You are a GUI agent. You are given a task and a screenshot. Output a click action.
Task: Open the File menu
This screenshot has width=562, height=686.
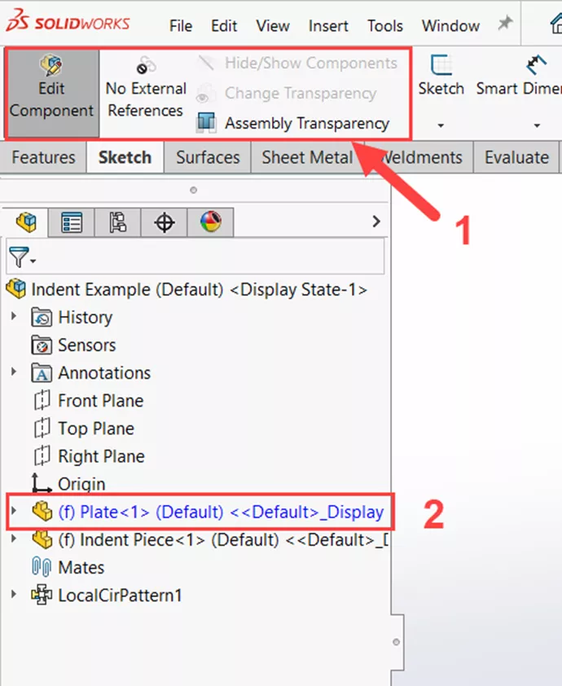pos(181,26)
